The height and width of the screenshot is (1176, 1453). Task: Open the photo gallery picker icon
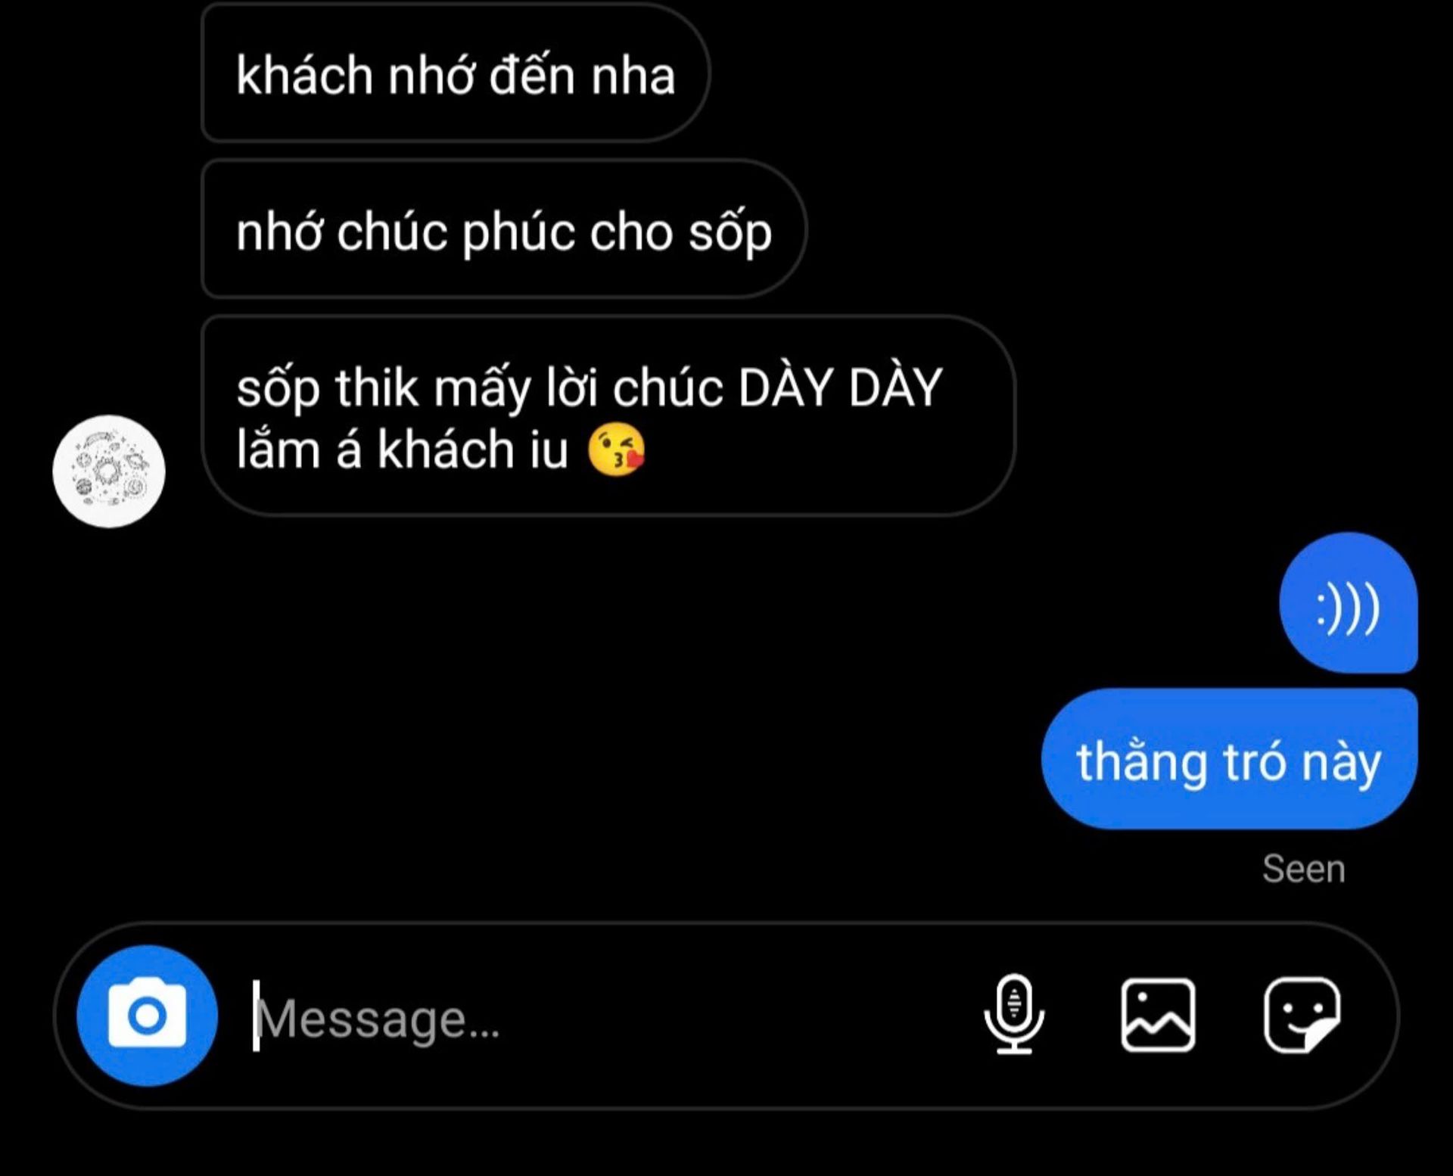coord(1158,1015)
